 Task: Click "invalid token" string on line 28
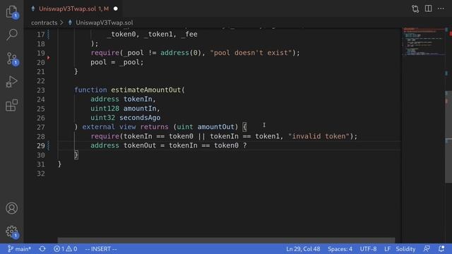pyautogui.click(x=319, y=136)
